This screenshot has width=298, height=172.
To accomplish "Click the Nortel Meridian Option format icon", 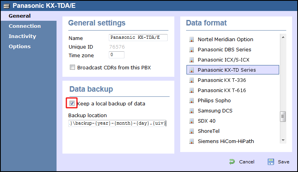I will 192,40.
